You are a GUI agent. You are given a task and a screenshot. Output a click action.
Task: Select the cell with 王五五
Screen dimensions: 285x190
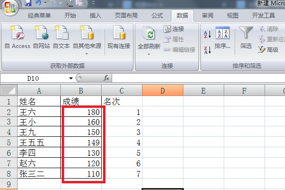(39, 142)
